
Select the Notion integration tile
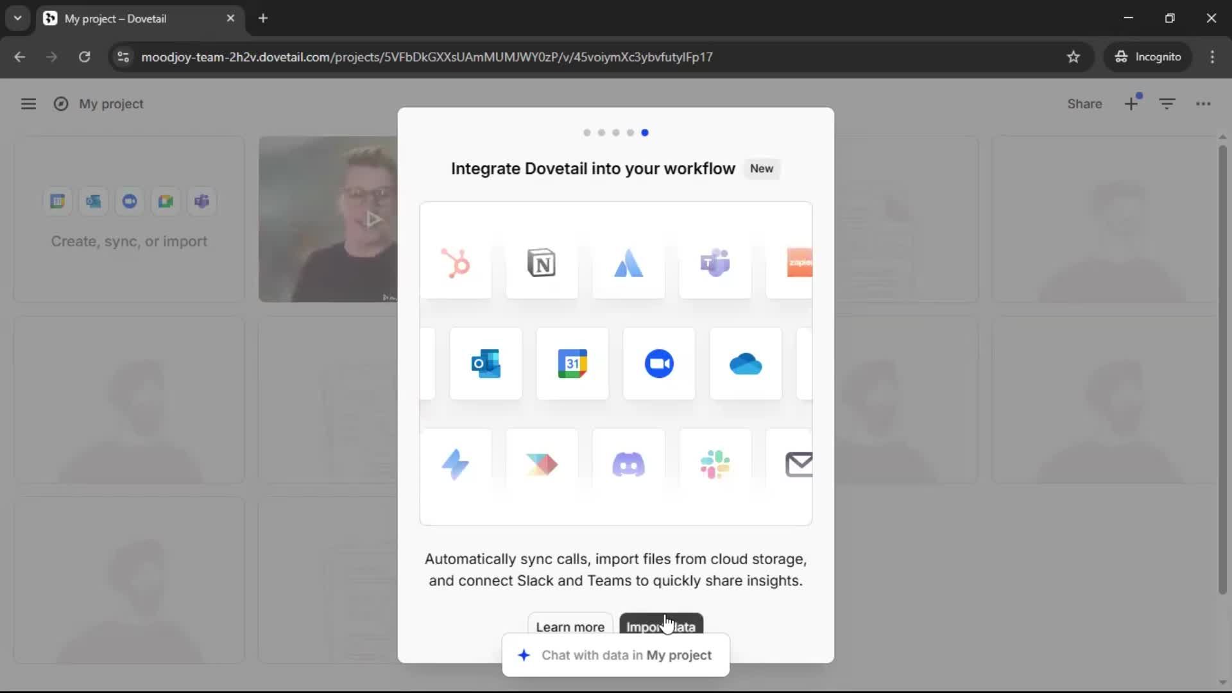coord(542,263)
